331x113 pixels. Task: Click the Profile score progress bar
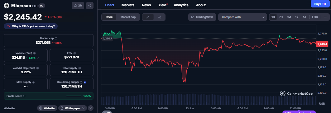pos(74,96)
